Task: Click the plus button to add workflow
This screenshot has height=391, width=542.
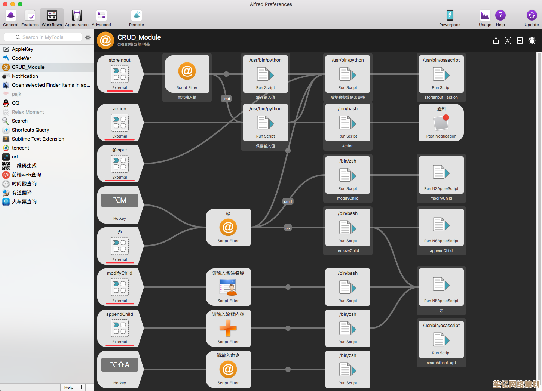Action: pyautogui.click(x=81, y=387)
